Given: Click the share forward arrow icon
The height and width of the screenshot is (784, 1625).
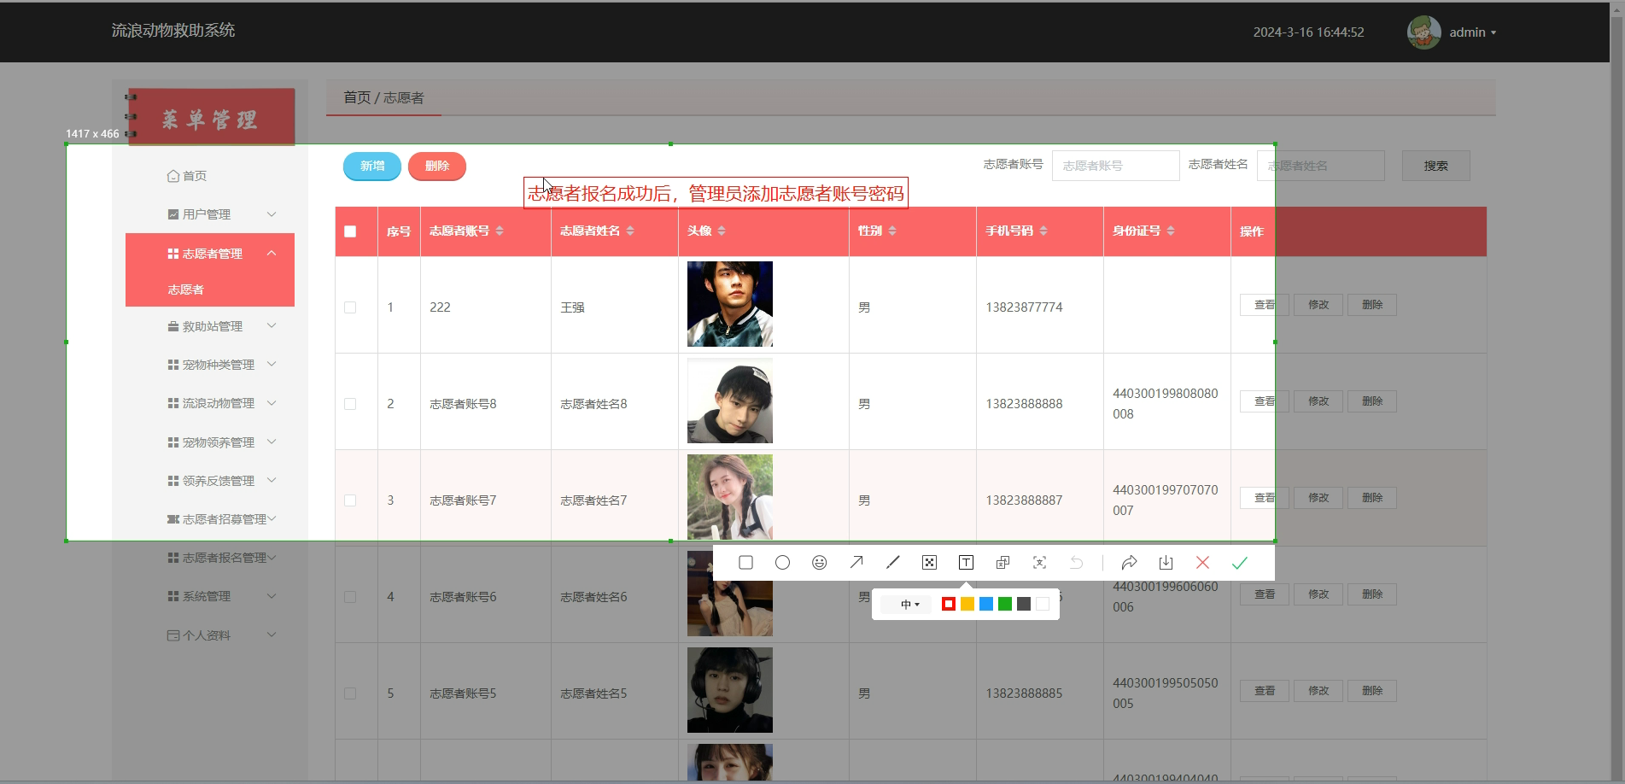Looking at the screenshot, I should tap(1129, 562).
